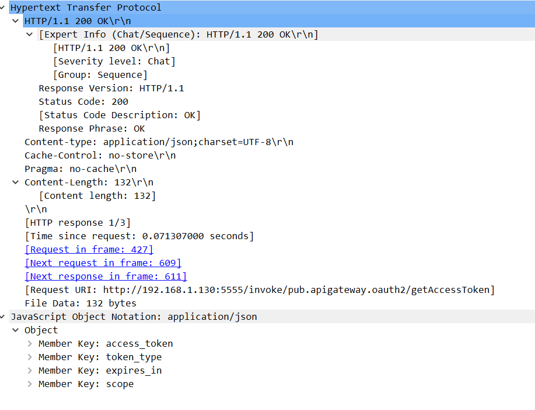Collapse the Content-Length: 132 field
Image resolution: width=535 pixels, height=410 pixels.
point(16,183)
